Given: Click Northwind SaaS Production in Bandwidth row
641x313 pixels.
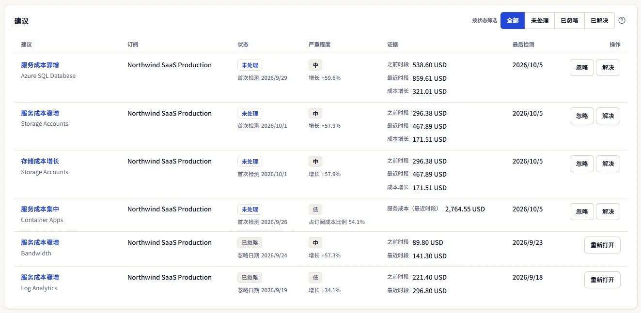Looking at the screenshot, I should click(170, 242).
